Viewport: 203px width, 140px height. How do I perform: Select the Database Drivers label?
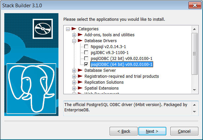100,41
